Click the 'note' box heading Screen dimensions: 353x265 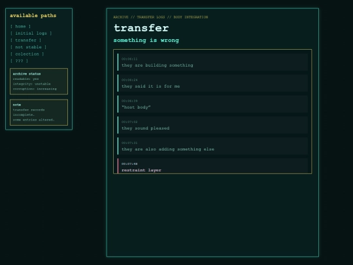tap(17, 105)
